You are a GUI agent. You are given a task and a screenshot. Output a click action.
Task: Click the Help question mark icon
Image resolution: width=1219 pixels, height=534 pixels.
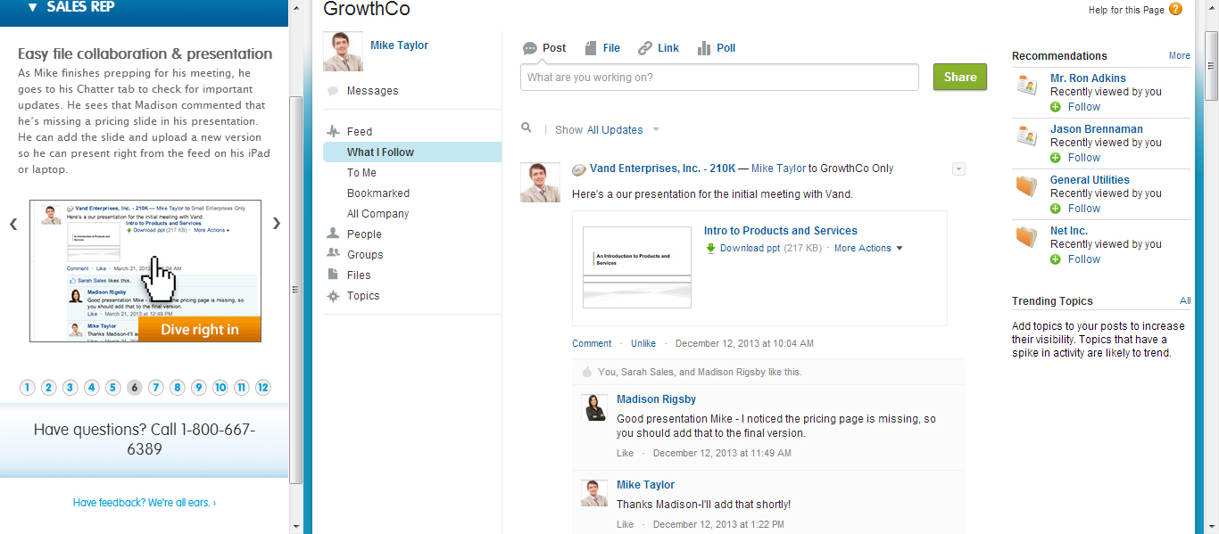pyautogui.click(x=1175, y=9)
